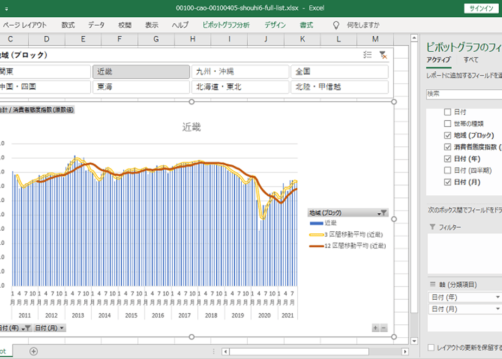The image size is (502, 359).
Task: Uncheck the 日付 (月) field checkbox
Action: click(x=448, y=182)
